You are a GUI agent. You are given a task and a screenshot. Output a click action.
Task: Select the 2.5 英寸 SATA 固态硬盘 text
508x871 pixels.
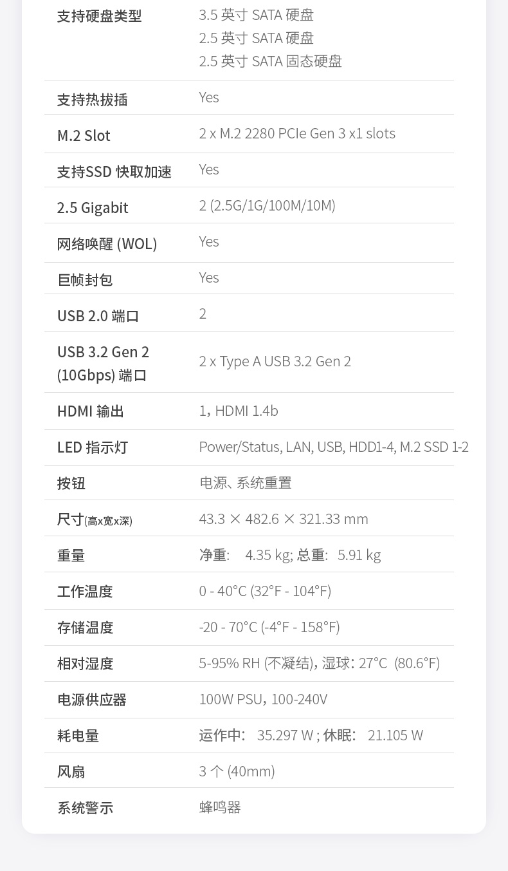(x=270, y=61)
